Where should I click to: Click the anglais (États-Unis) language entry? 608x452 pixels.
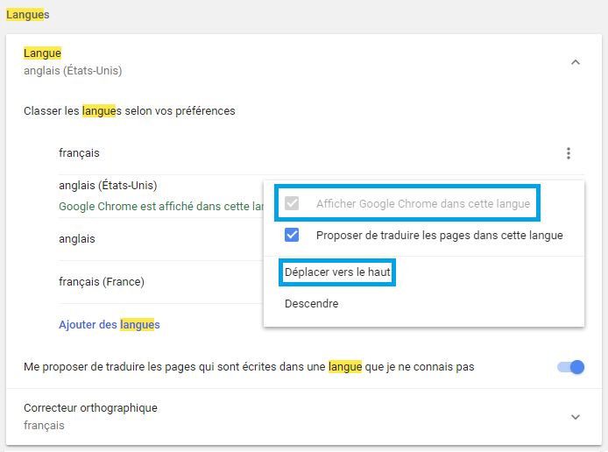pos(108,186)
